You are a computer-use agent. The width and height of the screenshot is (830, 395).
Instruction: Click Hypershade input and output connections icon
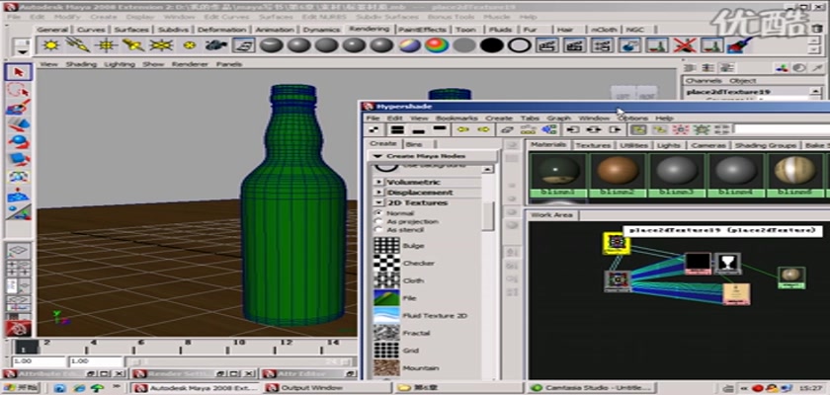point(594,129)
